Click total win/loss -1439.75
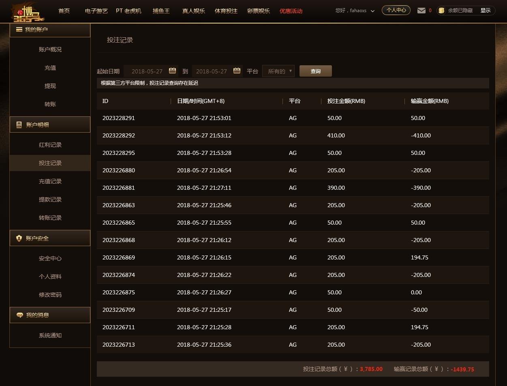 coord(462,369)
